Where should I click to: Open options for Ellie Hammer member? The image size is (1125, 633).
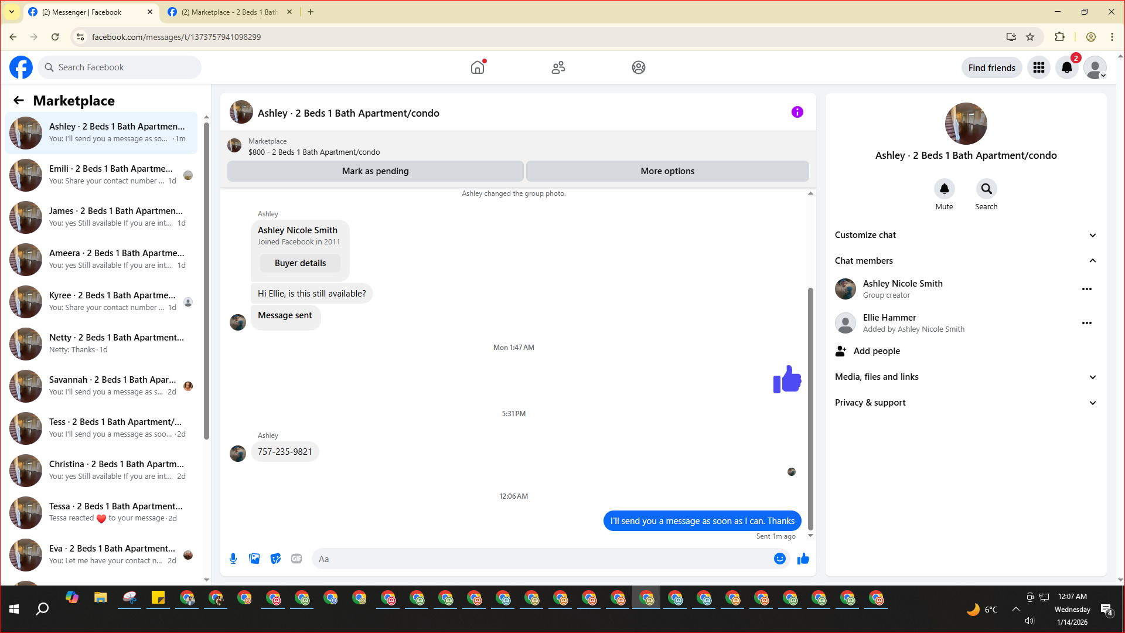(x=1086, y=323)
